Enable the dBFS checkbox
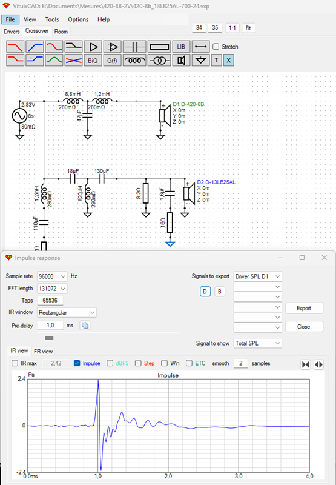336x485 pixels. [110, 363]
